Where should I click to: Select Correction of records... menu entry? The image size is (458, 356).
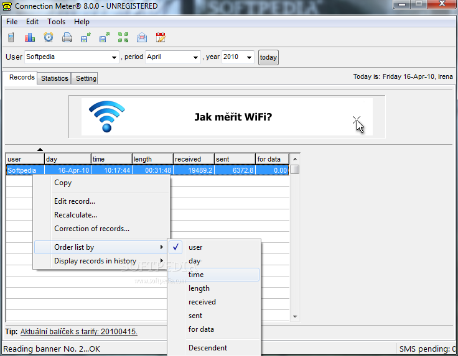[x=101, y=229]
